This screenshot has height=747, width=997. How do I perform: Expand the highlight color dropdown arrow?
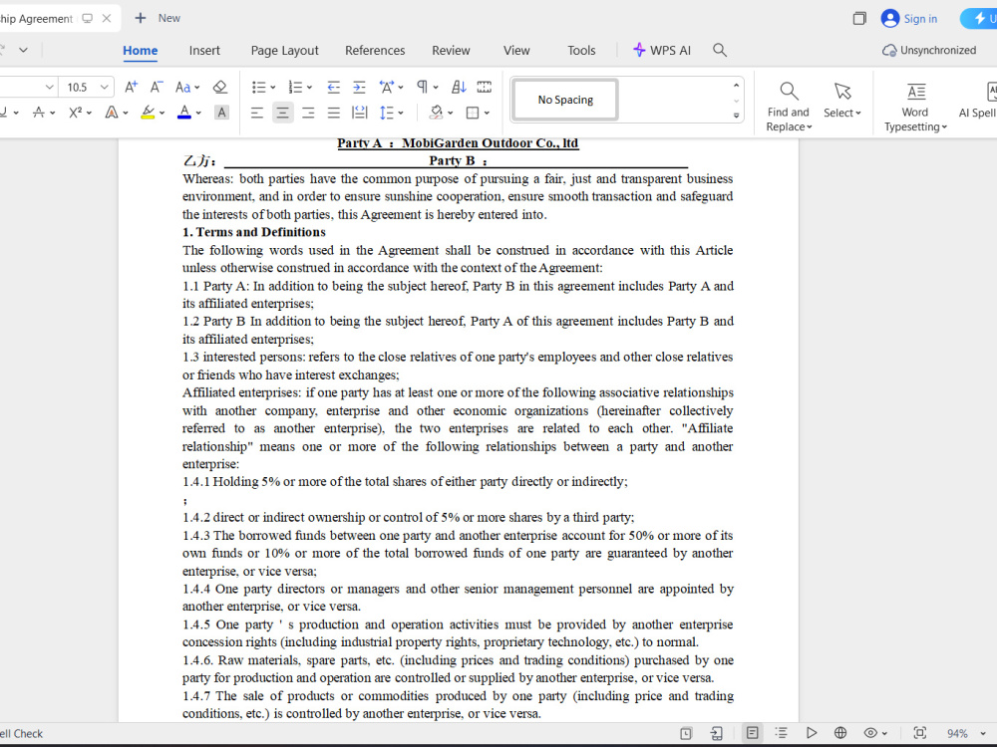[163, 114]
